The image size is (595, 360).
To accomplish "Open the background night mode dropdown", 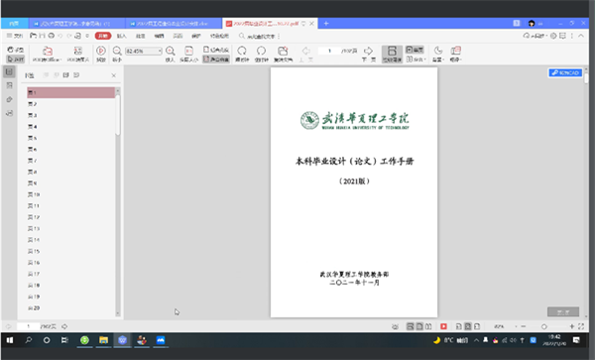I will pyautogui.click(x=438, y=54).
